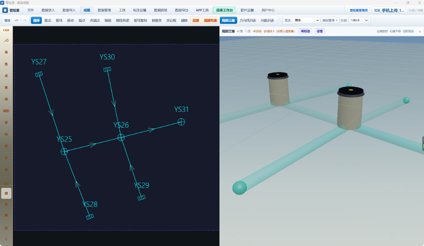424x246 pixels.
Task: Click the 设置 button in 3D panel
Action: (x=320, y=31)
